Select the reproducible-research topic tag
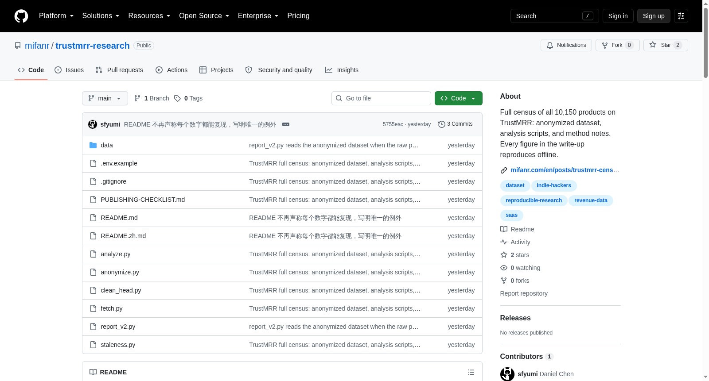This screenshot has width=709, height=381. 534,201
